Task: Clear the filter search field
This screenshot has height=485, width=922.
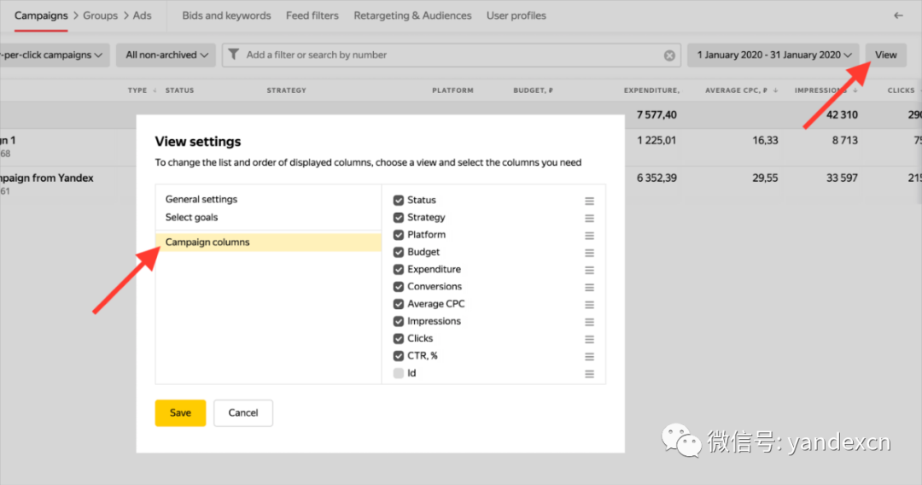Action: click(x=669, y=56)
